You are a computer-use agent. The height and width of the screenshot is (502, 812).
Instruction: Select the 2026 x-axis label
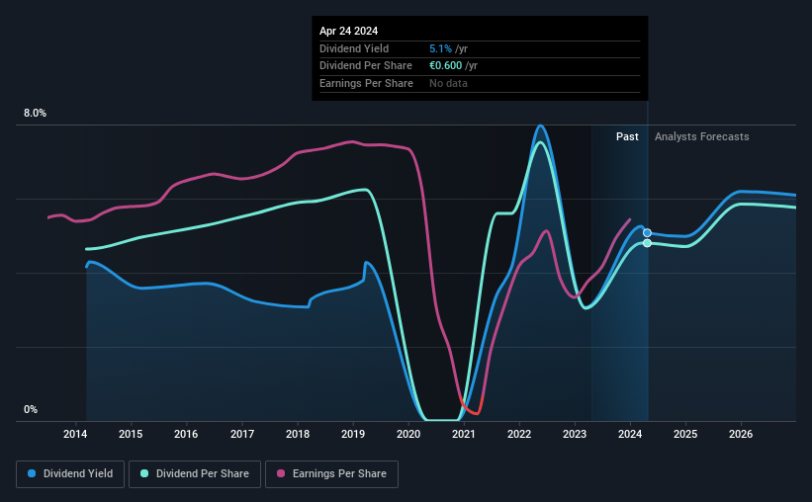tap(741, 434)
